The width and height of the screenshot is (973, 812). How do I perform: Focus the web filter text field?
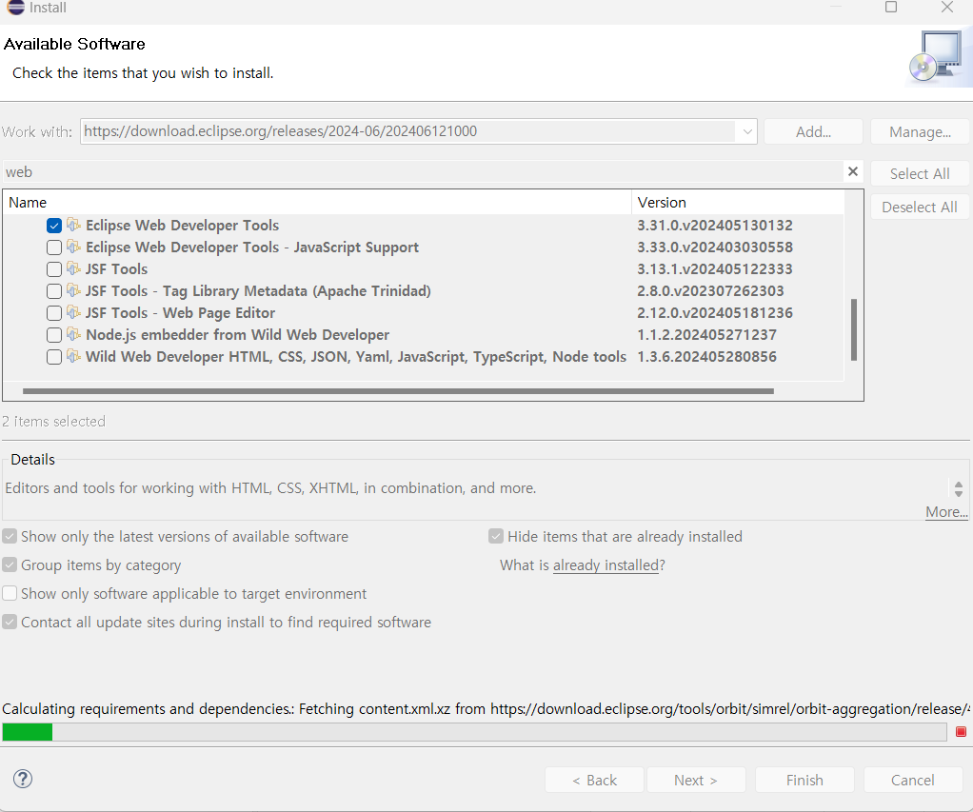422,172
